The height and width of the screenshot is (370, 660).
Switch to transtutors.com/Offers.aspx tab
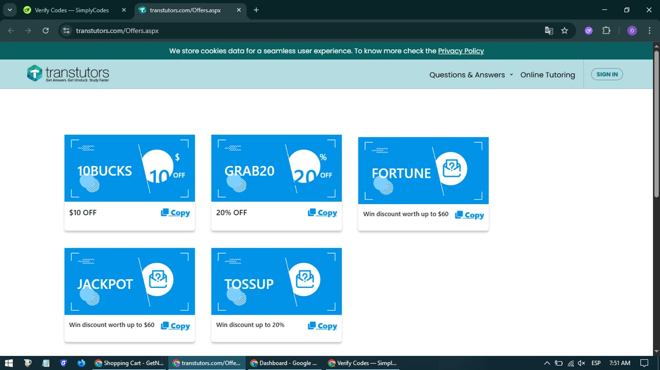(x=185, y=10)
